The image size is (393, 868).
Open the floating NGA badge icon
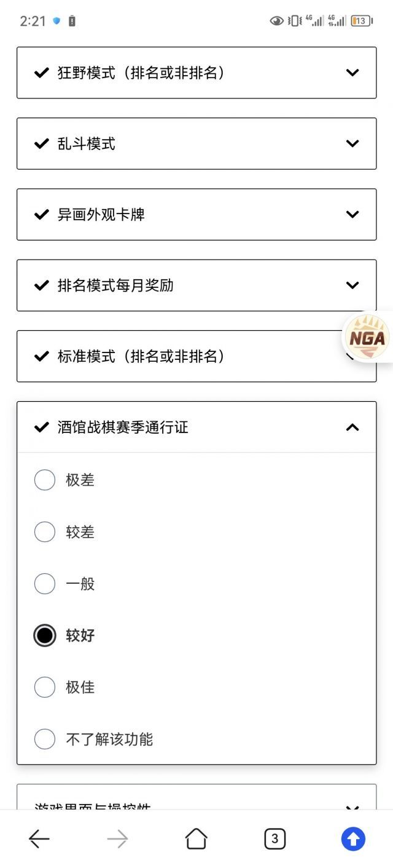(x=368, y=337)
